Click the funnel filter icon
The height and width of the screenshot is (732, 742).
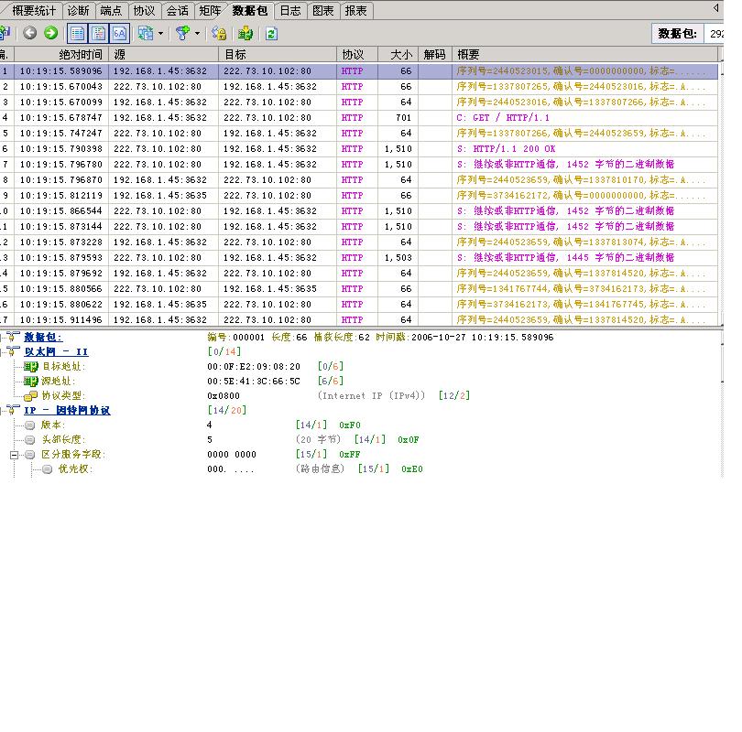pyautogui.click(x=183, y=33)
